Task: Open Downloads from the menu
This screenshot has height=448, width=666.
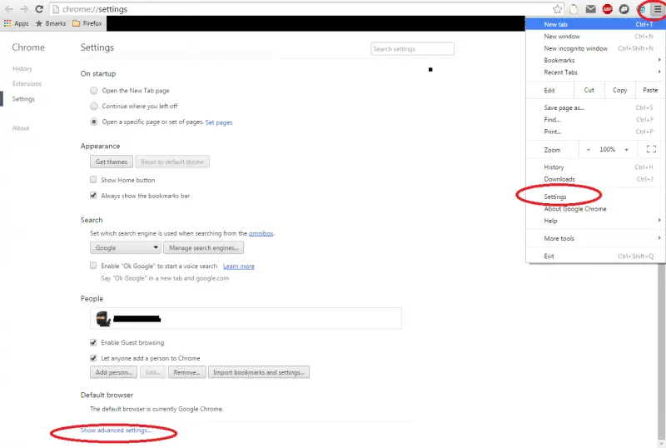Action: (595, 179)
